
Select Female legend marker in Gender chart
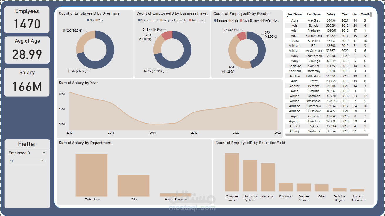tap(215, 20)
